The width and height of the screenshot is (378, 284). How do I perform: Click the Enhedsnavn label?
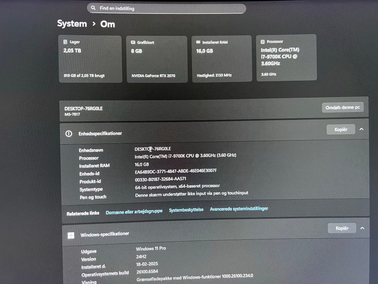pyautogui.click(x=91, y=150)
